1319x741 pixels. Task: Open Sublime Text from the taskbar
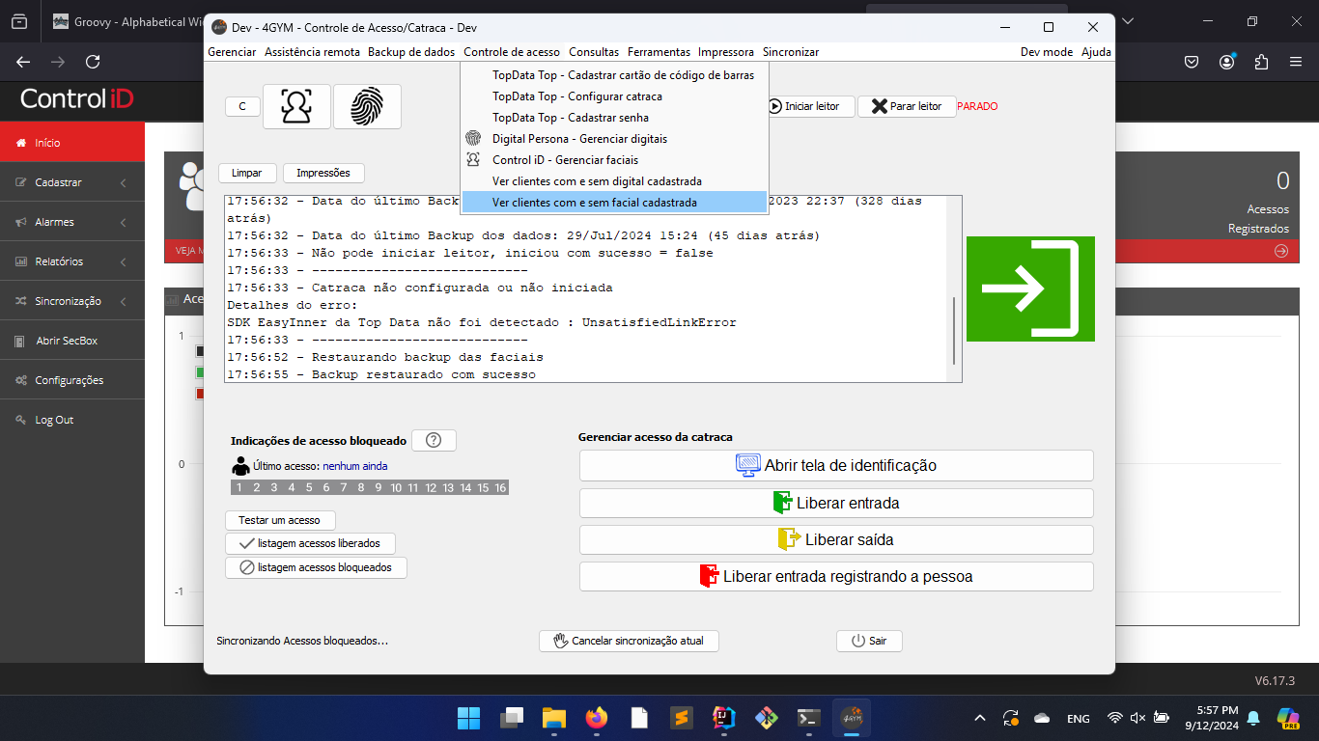click(682, 719)
